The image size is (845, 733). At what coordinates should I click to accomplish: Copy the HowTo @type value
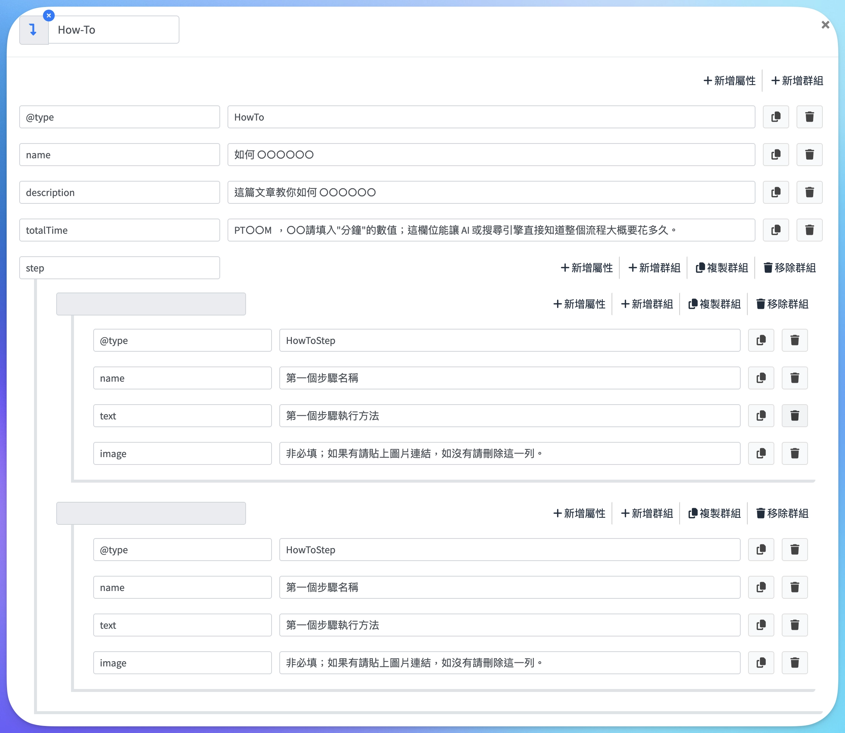point(775,117)
